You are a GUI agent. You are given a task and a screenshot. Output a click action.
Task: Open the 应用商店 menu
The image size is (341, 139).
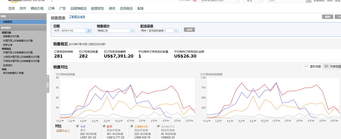126,9
